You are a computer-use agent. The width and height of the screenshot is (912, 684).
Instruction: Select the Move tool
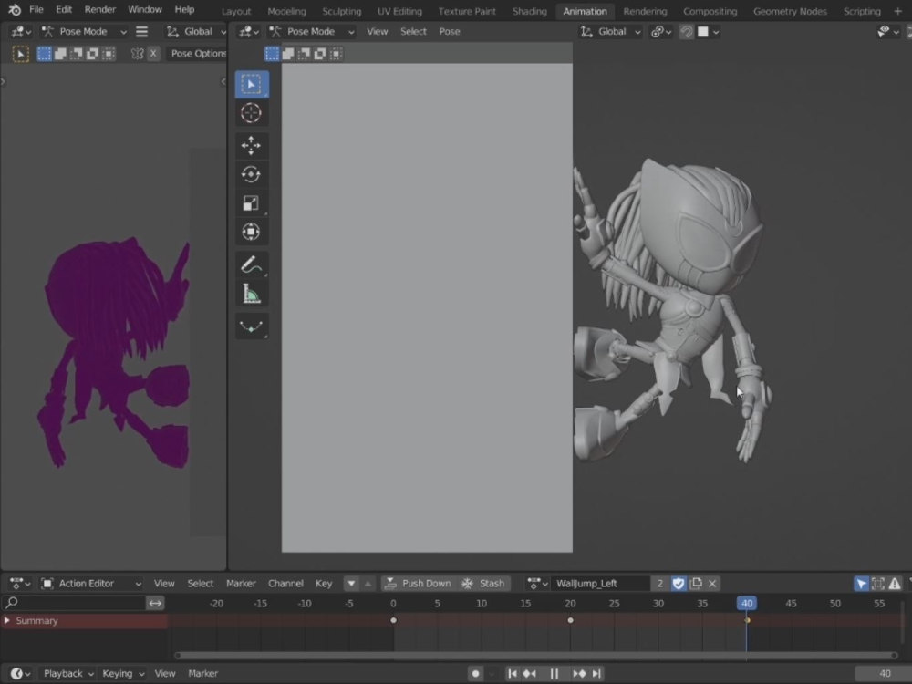coord(252,144)
